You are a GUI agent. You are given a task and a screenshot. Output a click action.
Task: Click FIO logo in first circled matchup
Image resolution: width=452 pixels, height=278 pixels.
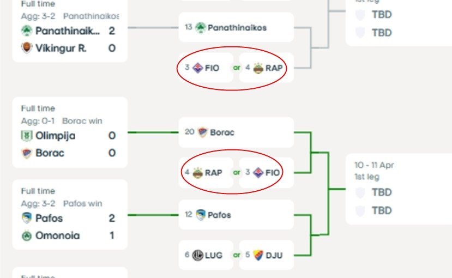point(198,68)
